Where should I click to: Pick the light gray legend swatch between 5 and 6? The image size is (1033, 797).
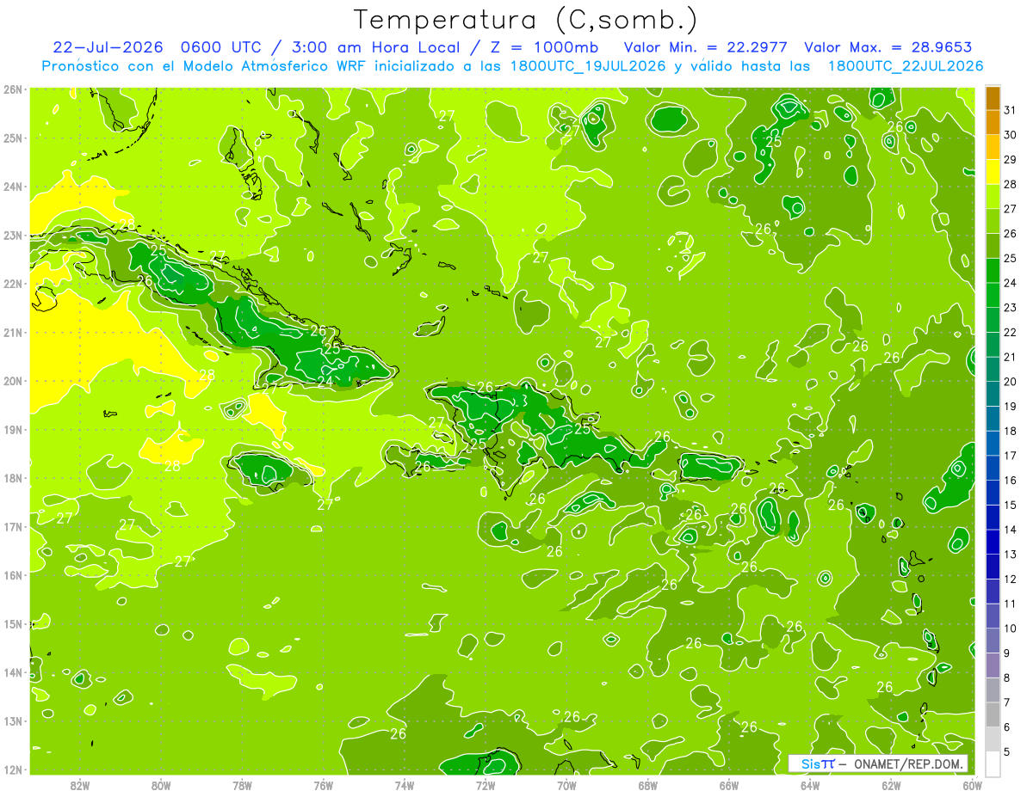tap(993, 739)
